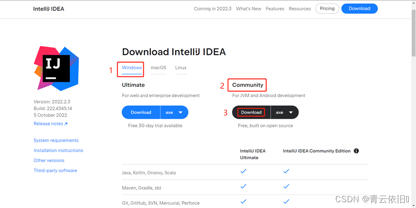Download IntelliJ IDEA Ultimate edition
The image size is (416, 208).
point(141,112)
